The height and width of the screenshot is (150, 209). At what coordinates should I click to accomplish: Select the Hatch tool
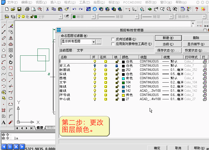[4, 110]
